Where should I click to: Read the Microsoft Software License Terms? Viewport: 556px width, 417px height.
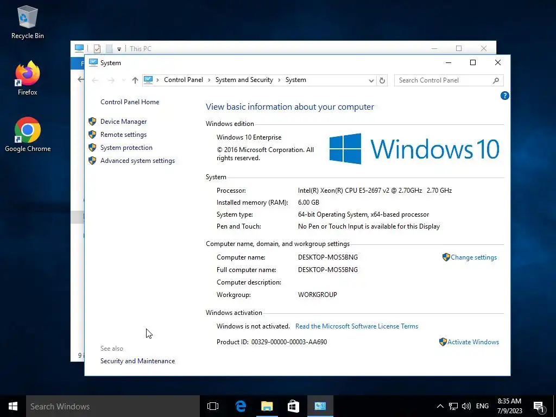357,326
